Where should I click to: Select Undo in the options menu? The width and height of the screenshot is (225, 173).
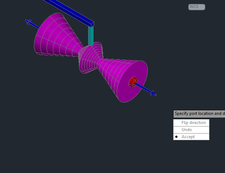[191, 130]
